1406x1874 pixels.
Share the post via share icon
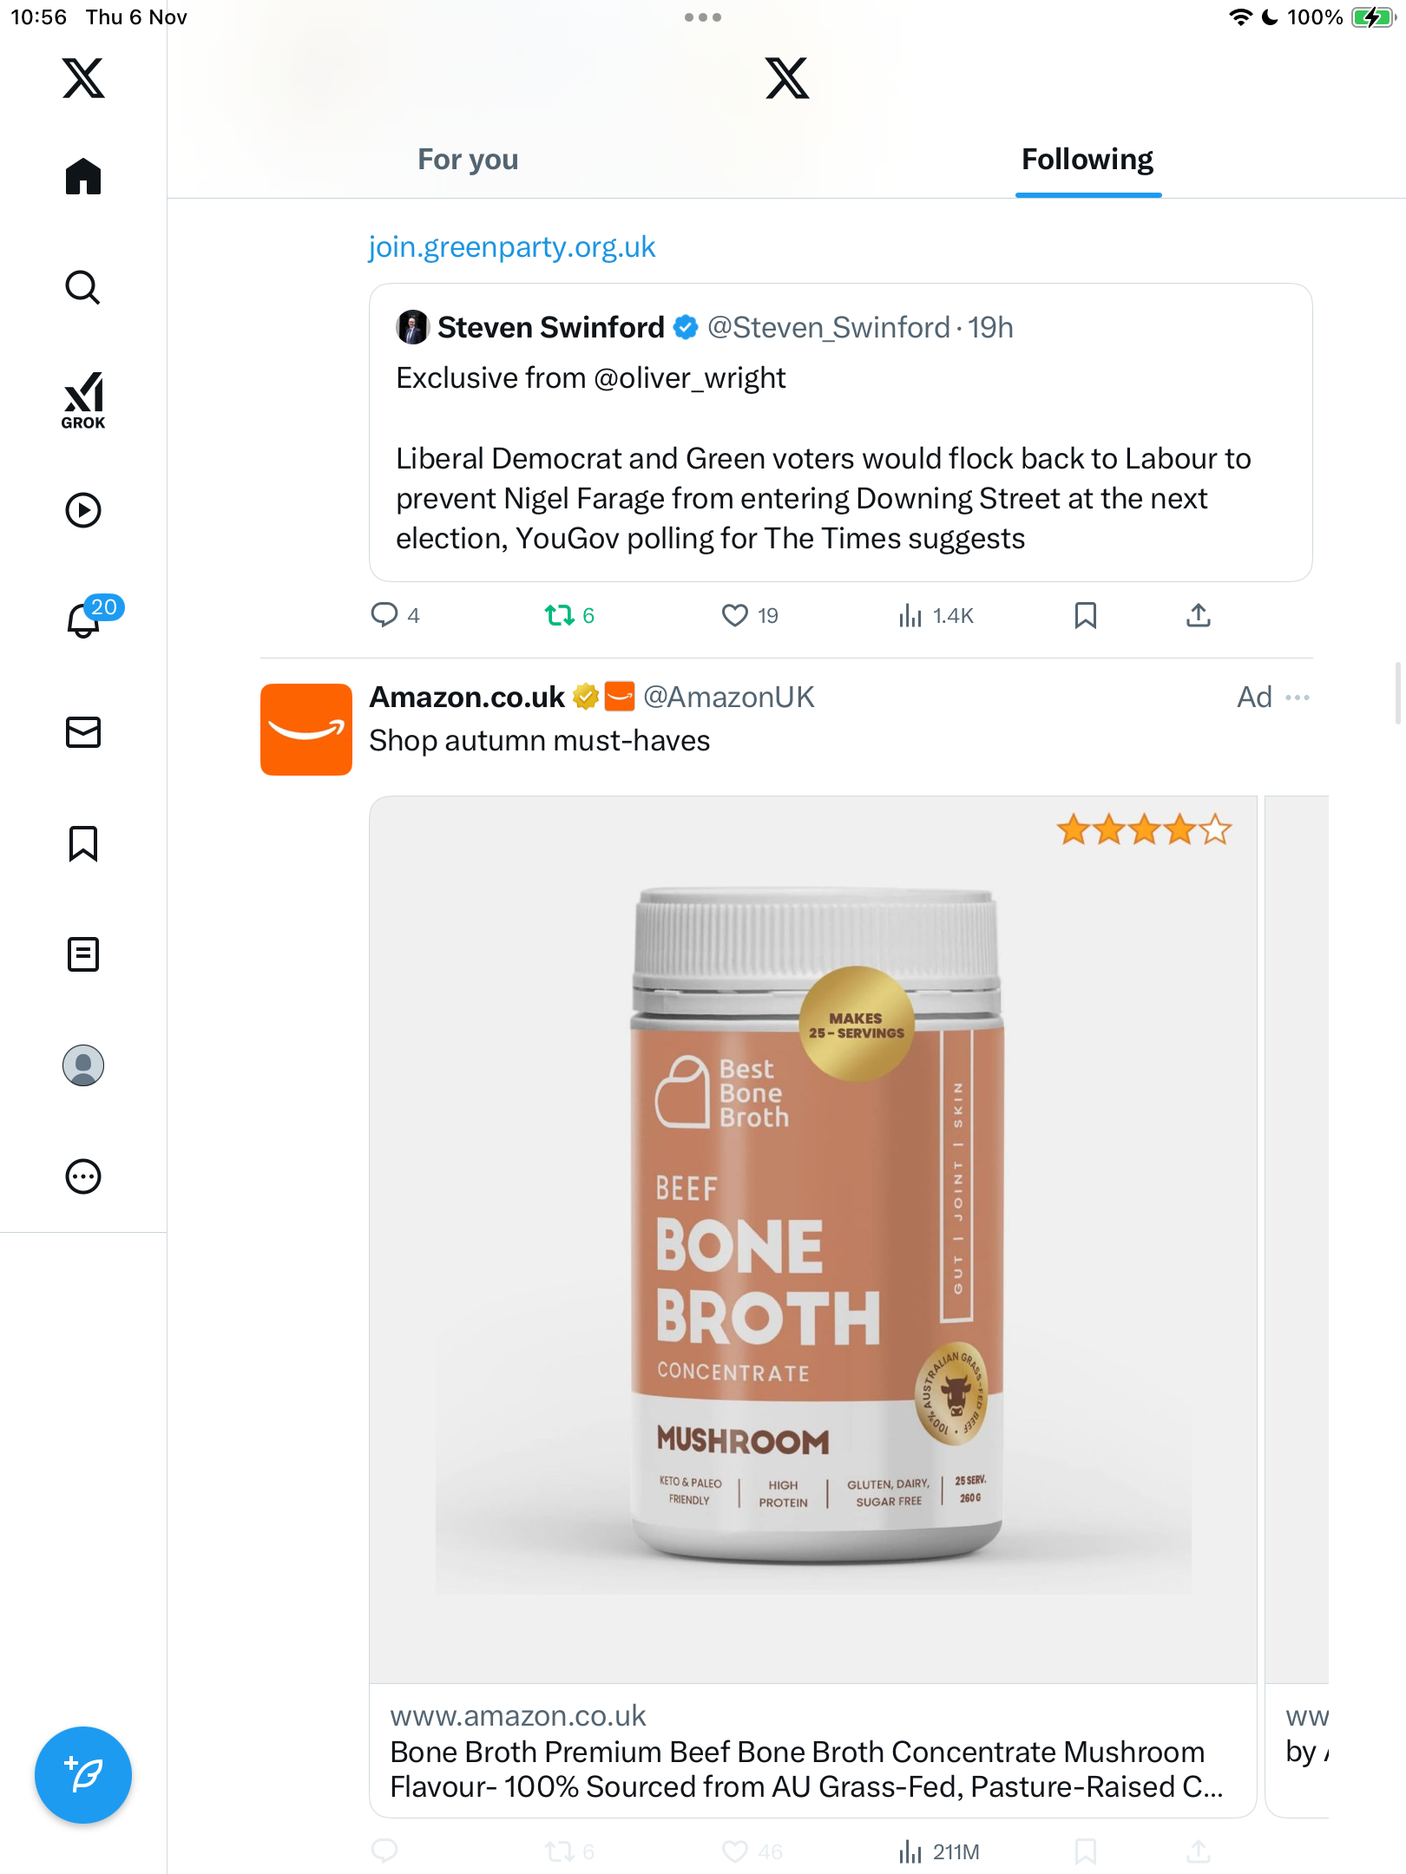[1198, 615]
